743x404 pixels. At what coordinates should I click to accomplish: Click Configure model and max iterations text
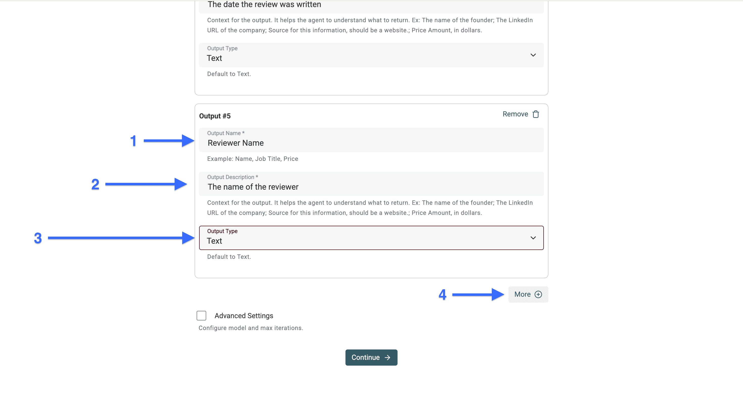tap(251, 328)
